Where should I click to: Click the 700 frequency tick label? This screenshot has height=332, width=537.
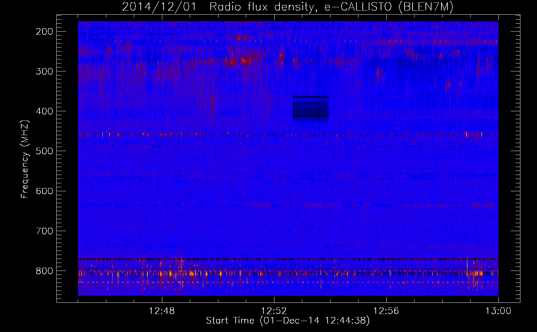click(x=44, y=231)
